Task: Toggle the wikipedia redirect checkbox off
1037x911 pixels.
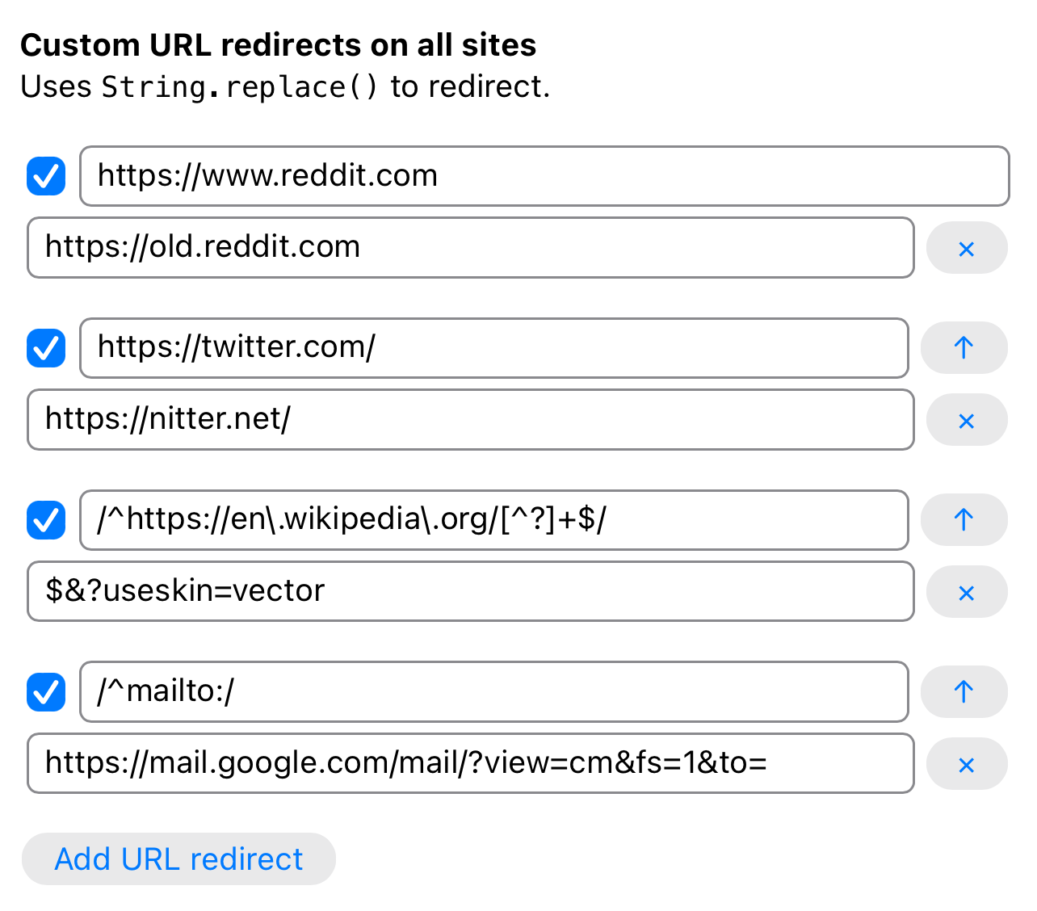Action: (46, 520)
